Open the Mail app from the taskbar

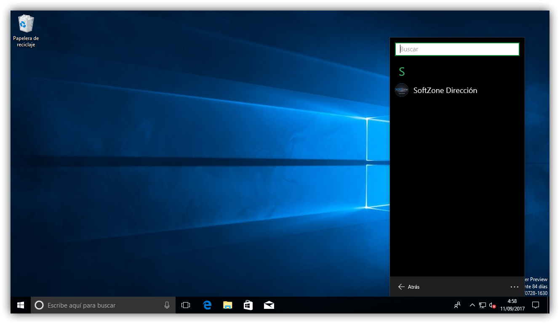pyautogui.click(x=269, y=305)
